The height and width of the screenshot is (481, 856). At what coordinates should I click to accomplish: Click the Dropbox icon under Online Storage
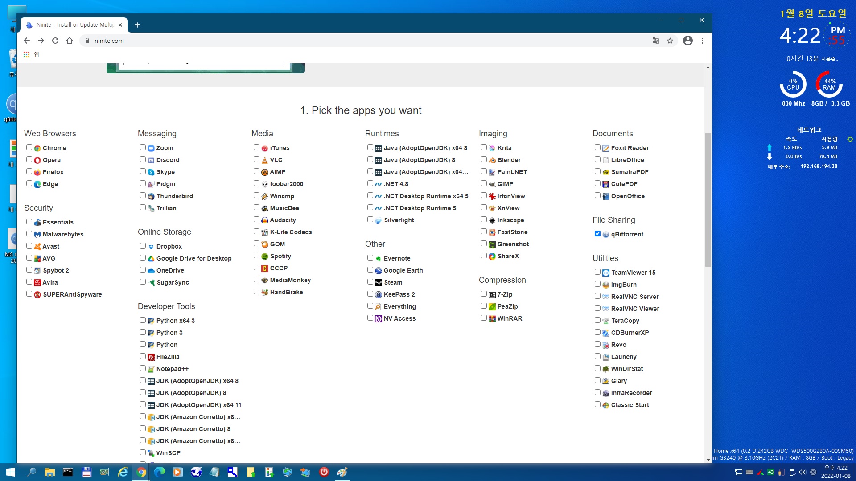point(151,246)
